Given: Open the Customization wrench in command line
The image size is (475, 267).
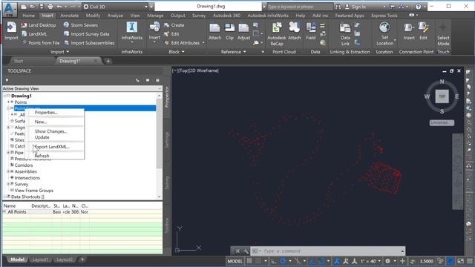Looking at the screenshot, I should pyautogui.click(x=246, y=251).
